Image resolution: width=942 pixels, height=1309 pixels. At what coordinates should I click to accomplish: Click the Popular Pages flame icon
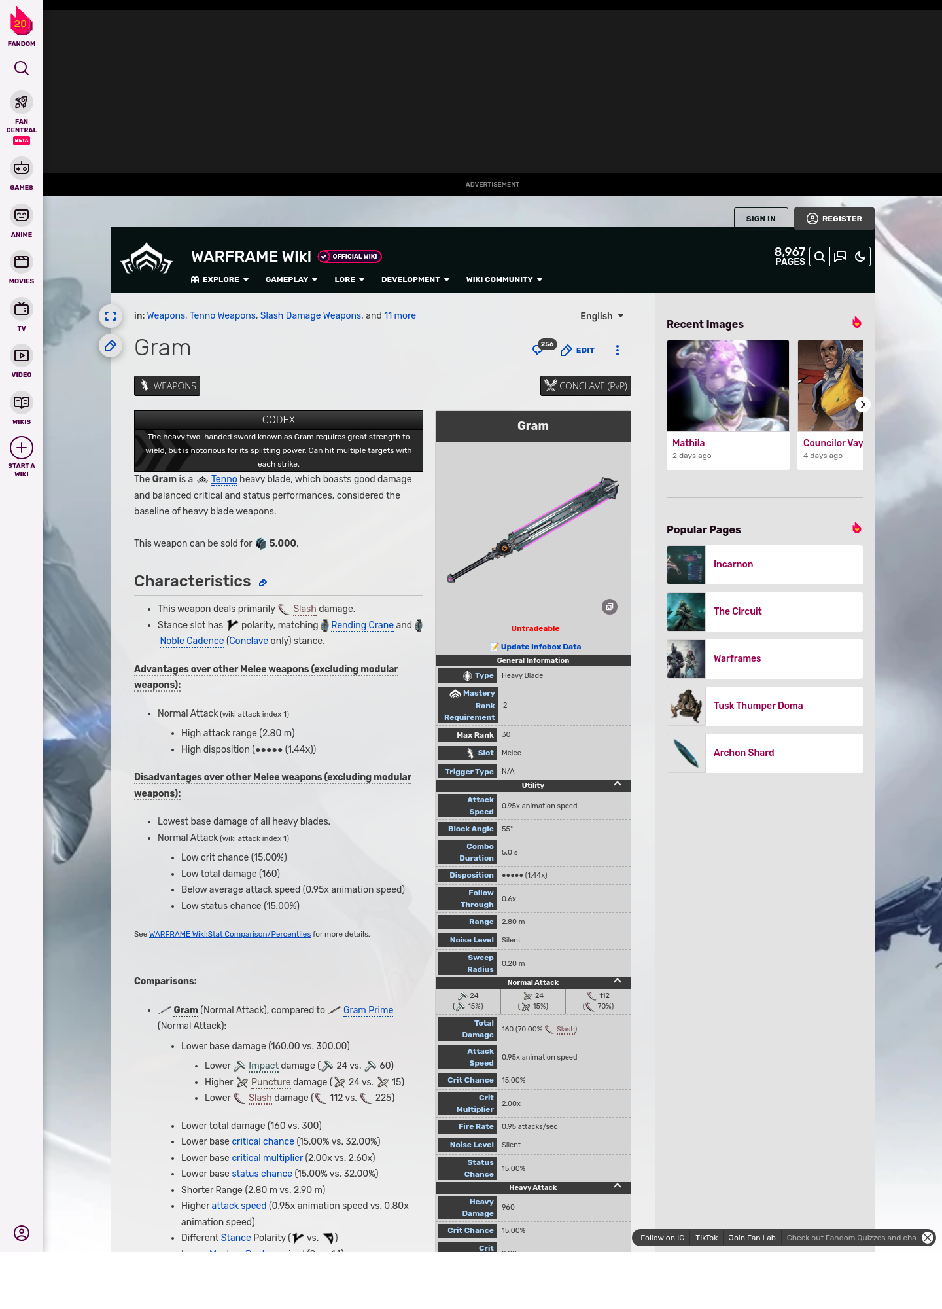(x=857, y=528)
